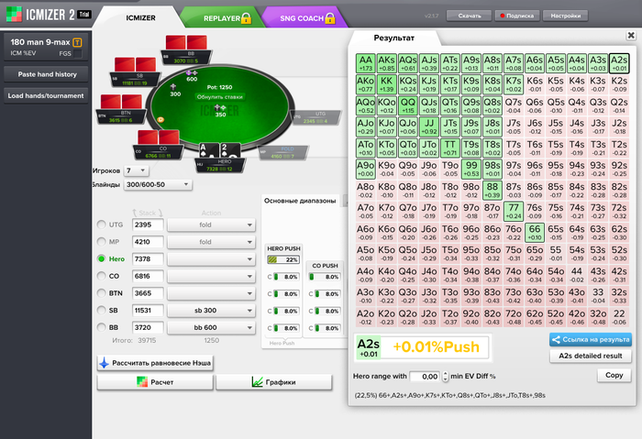
Task: Click Ссылка на результат share button
Action: point(591,340)
